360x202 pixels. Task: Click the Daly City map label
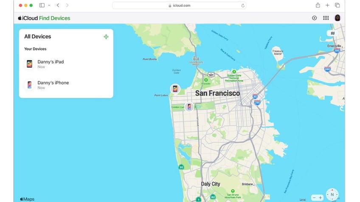[210, 184]
